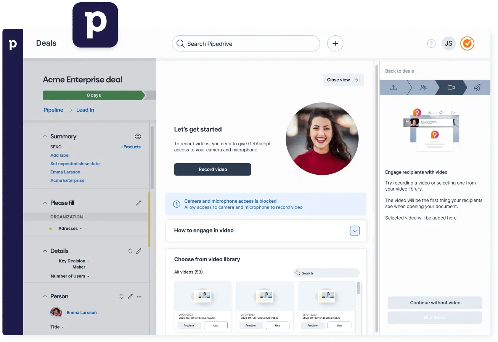Click the deal sidebar scrollbar

153,158
